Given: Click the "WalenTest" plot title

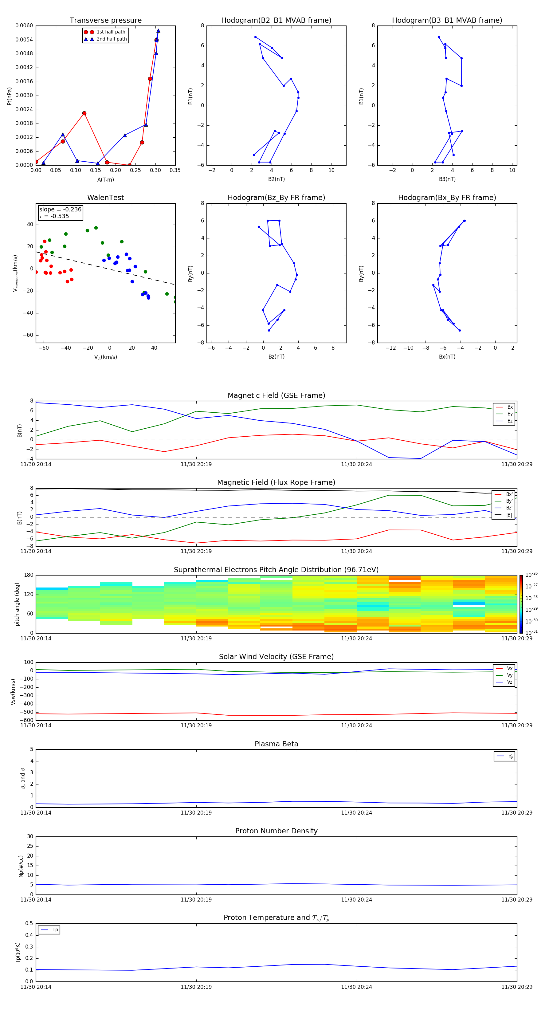Looking at the screenshot, I should [105, 198].
